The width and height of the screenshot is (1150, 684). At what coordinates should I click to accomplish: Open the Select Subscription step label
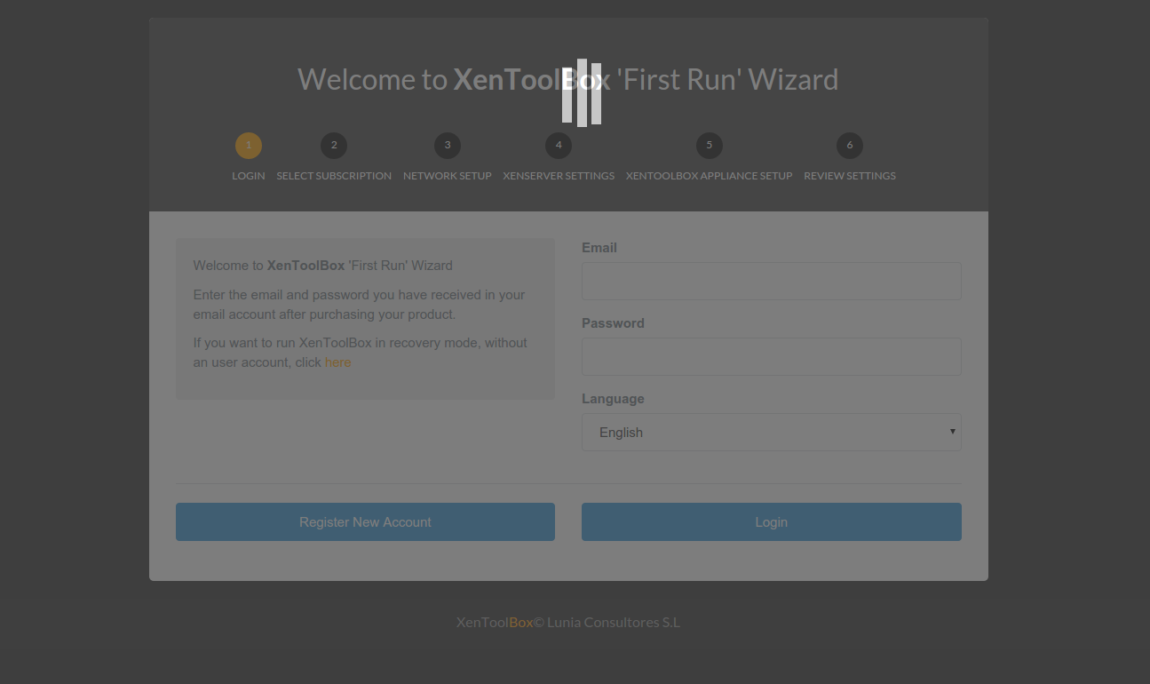pyautogui.click(x=334, y=176)
